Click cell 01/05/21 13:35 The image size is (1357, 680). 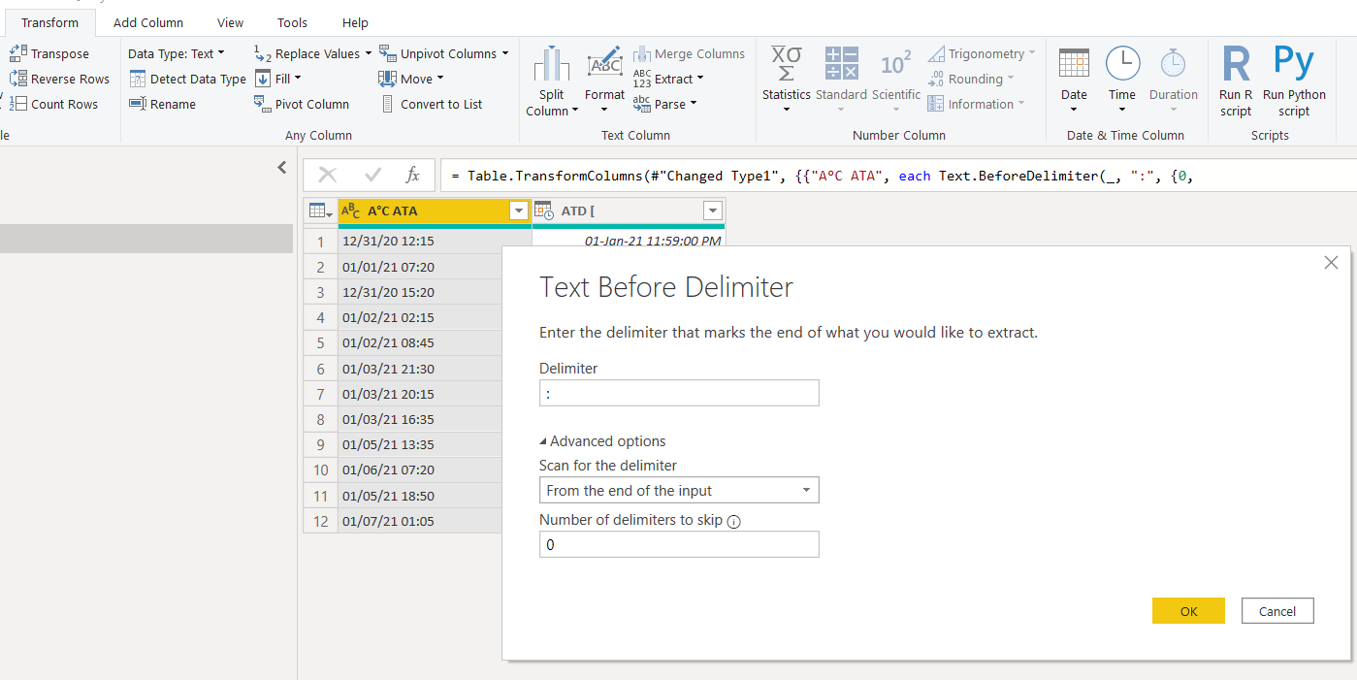coord(420,444)
